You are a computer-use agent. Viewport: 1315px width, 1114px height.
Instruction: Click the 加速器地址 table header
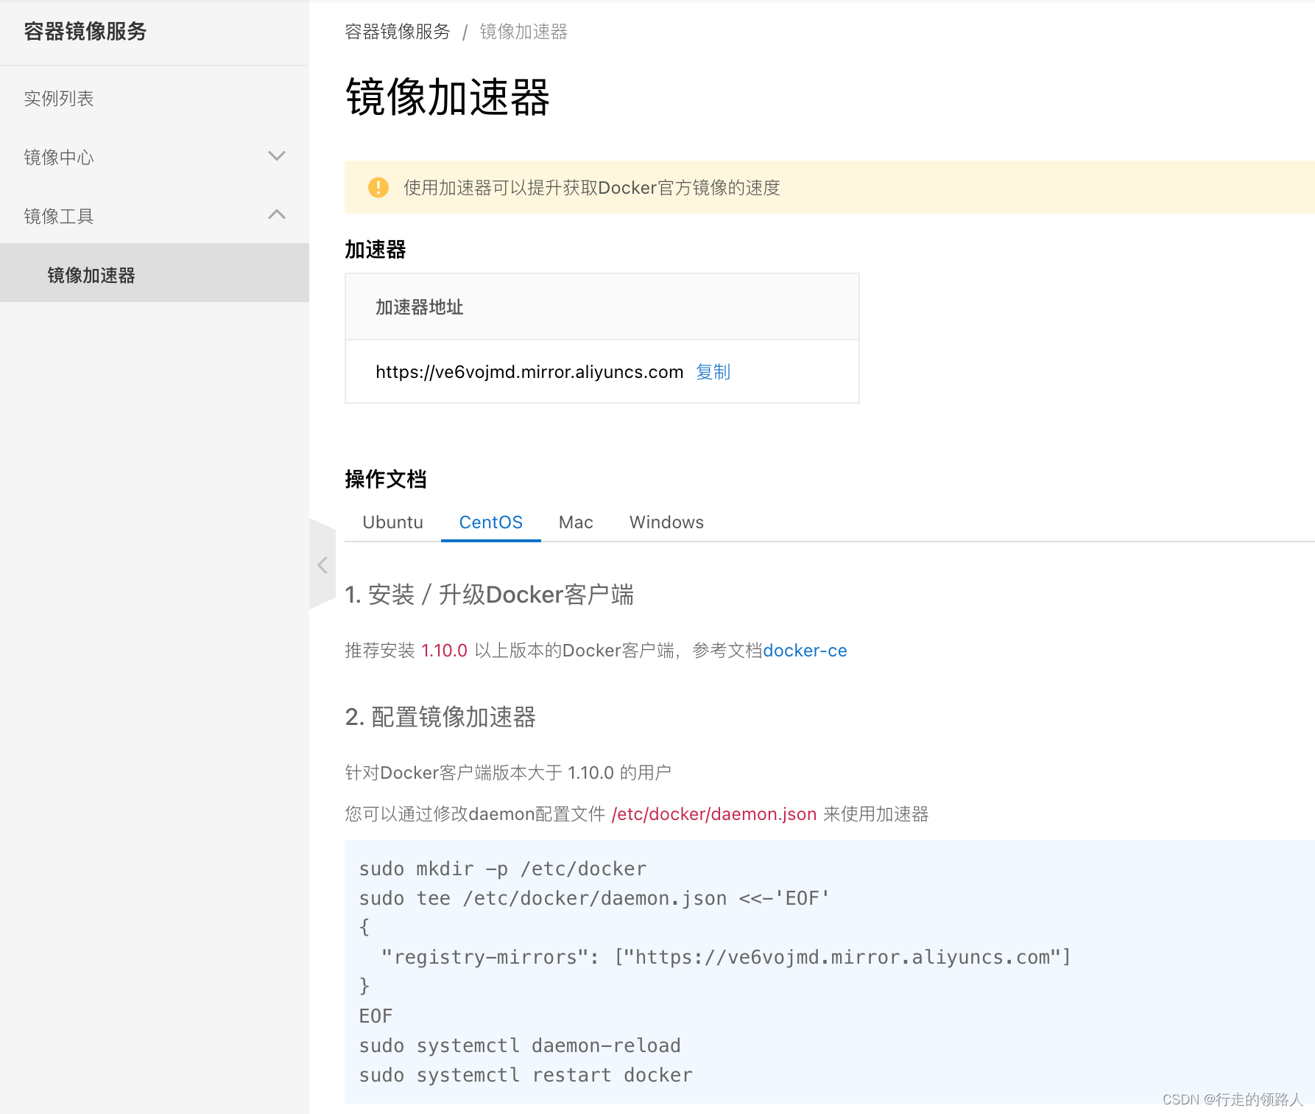(x=418, y=306)
